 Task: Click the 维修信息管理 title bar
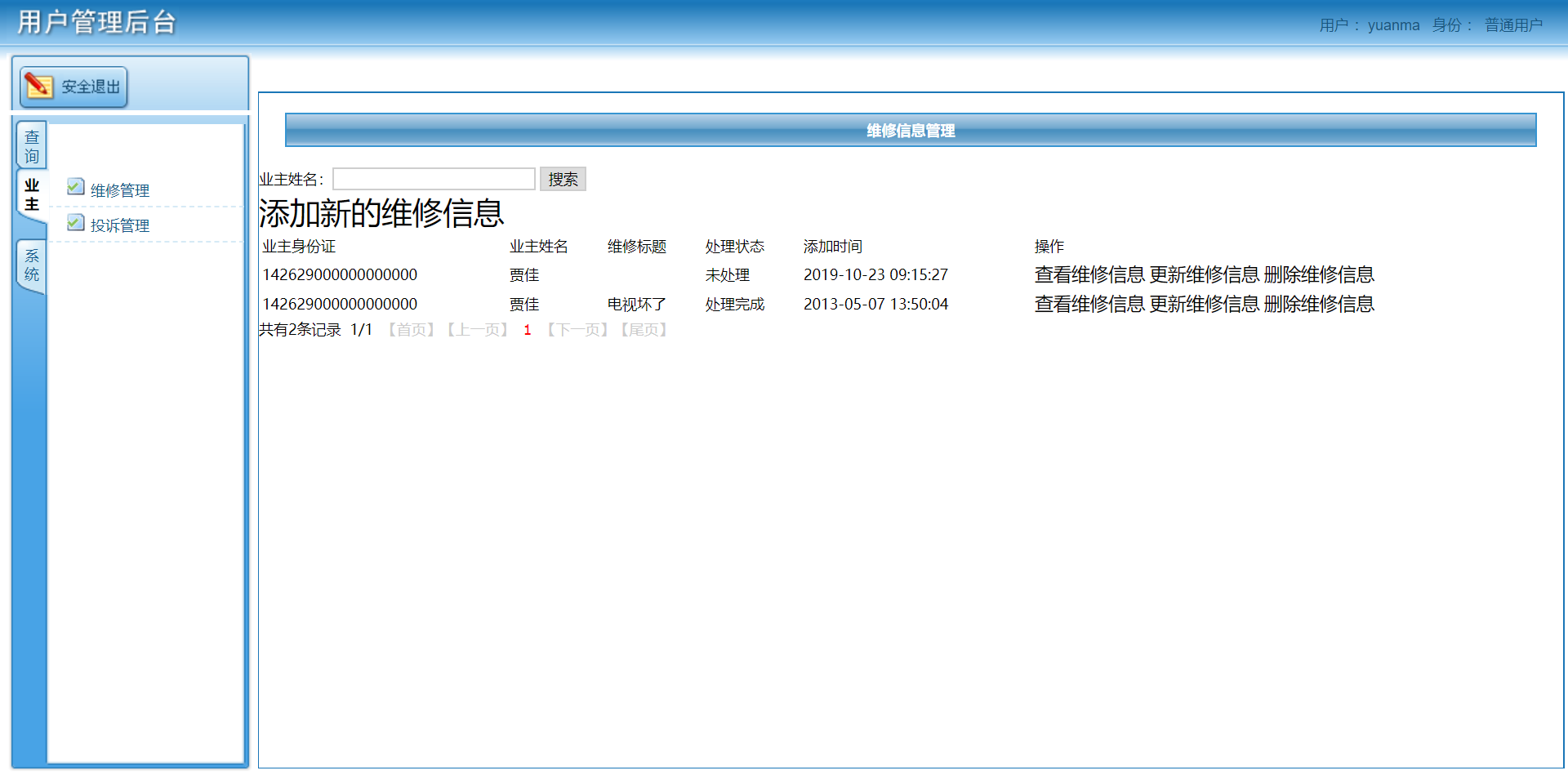tap(911, 130)
